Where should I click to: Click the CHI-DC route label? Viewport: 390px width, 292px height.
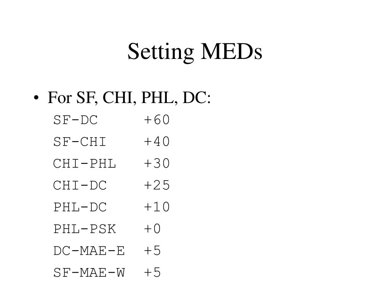pyautogui.click(x=80, y=185)
